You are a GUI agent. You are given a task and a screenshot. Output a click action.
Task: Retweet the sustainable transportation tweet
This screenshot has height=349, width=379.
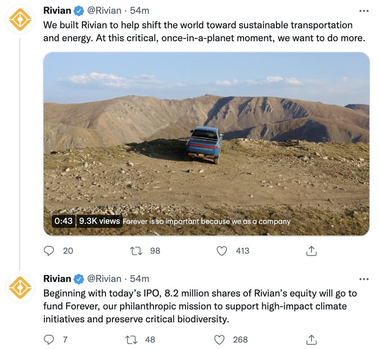(137, 251)
